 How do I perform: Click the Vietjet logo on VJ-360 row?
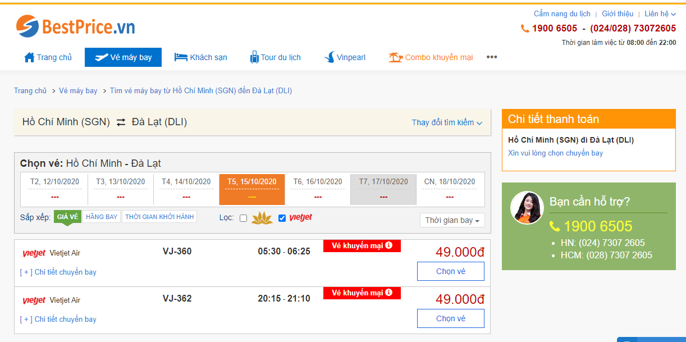click(34, 253)
